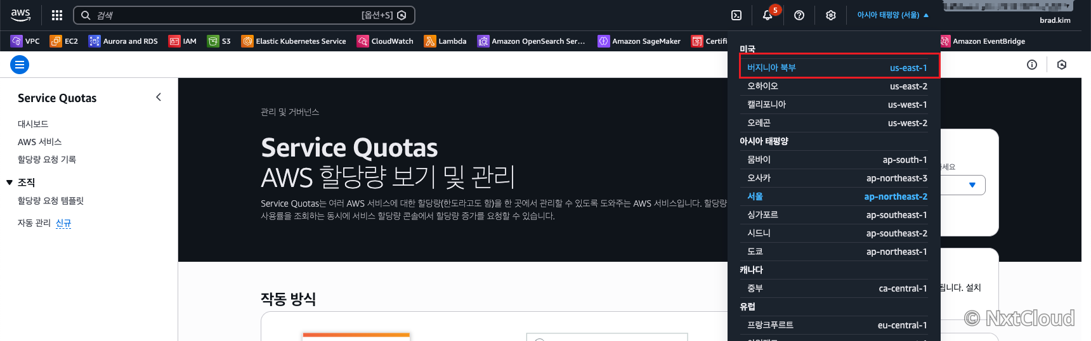Screen dimensions: 1091x341
Task: Open the CloudShell terminal icon
Action: (736, 15)
